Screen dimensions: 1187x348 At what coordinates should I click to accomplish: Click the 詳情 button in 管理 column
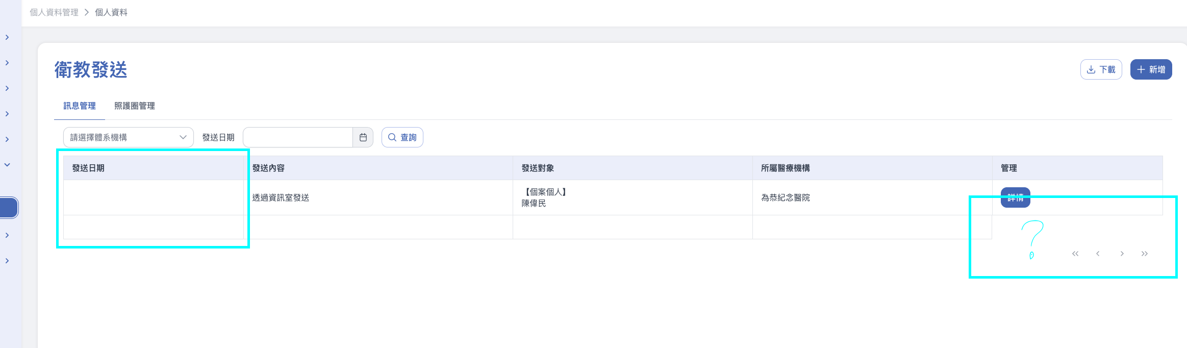pyautogui.click(x=1015, y=197)
